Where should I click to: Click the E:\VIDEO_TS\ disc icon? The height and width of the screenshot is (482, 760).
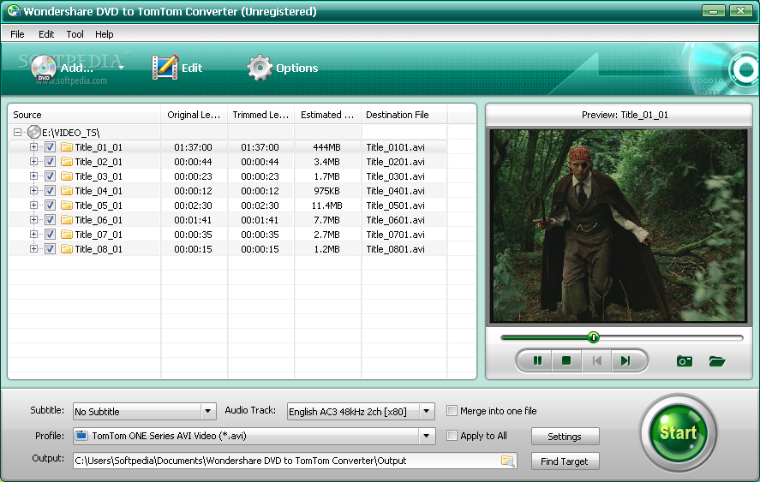(34, 132)
